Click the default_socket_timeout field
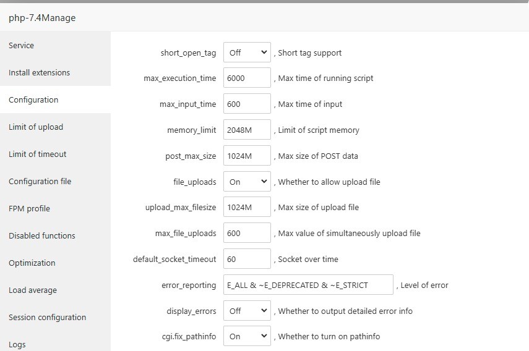 click(247, 259)
